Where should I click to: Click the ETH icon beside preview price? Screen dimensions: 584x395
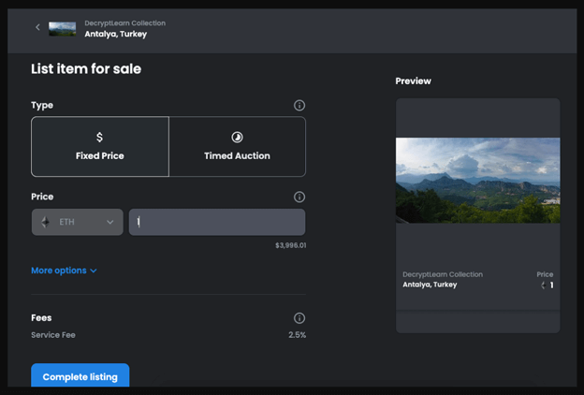544,285
